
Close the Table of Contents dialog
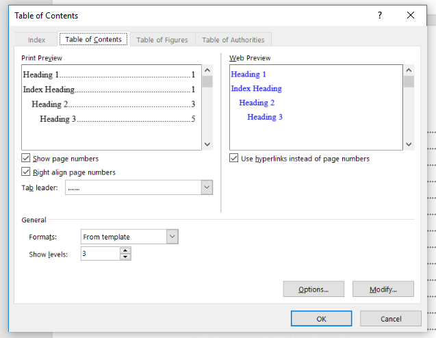pyautogui.click(x=411, y=15)
